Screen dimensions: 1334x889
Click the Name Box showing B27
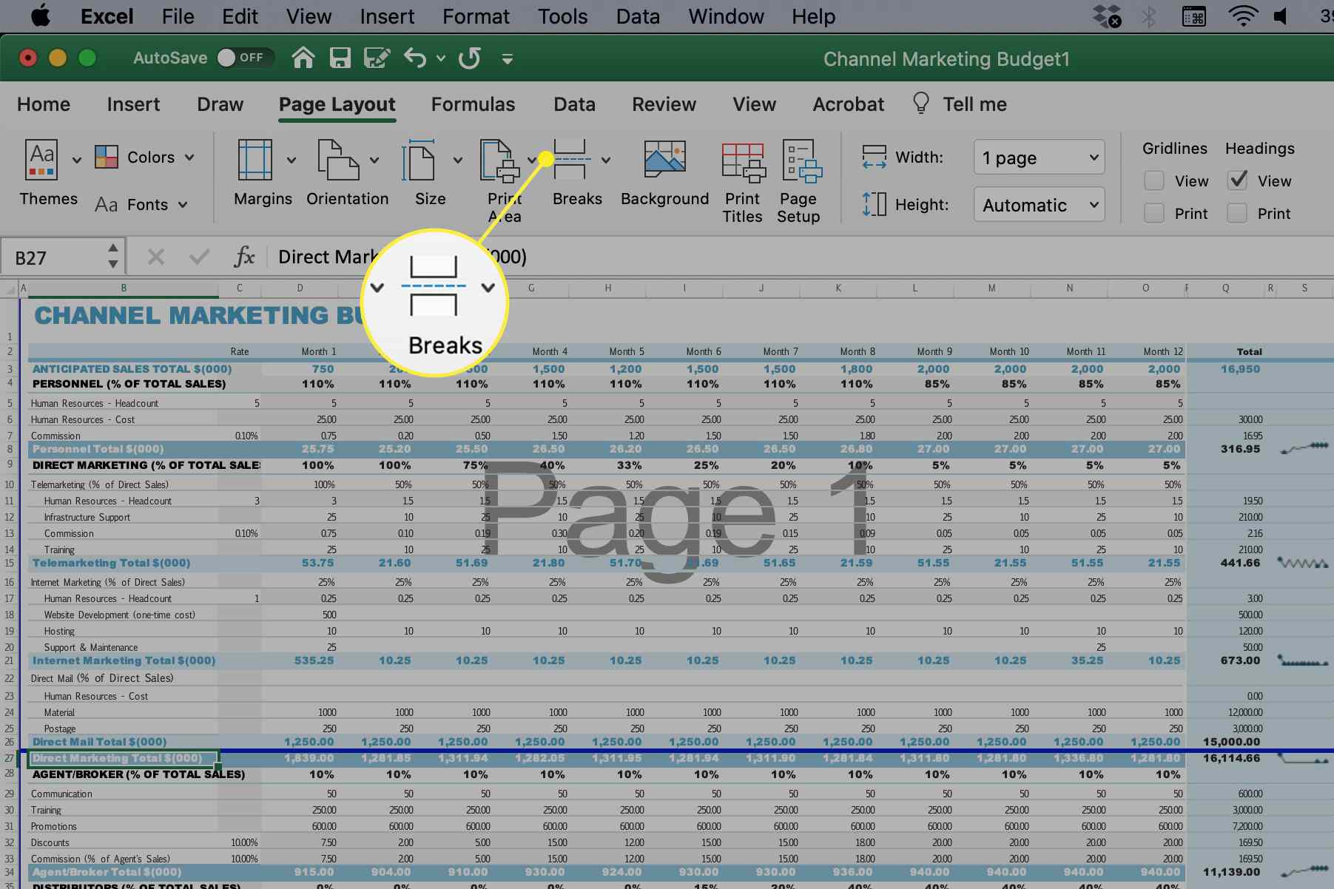pyautogui.click(x=53, y=257)
